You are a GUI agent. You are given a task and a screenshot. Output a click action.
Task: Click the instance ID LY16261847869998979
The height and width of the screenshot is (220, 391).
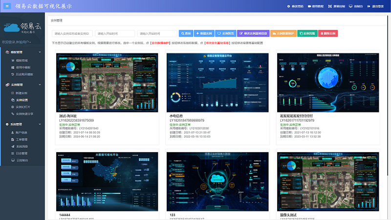point(187,120)
